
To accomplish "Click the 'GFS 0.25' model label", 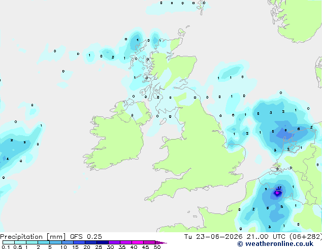I will pos(86,237).
